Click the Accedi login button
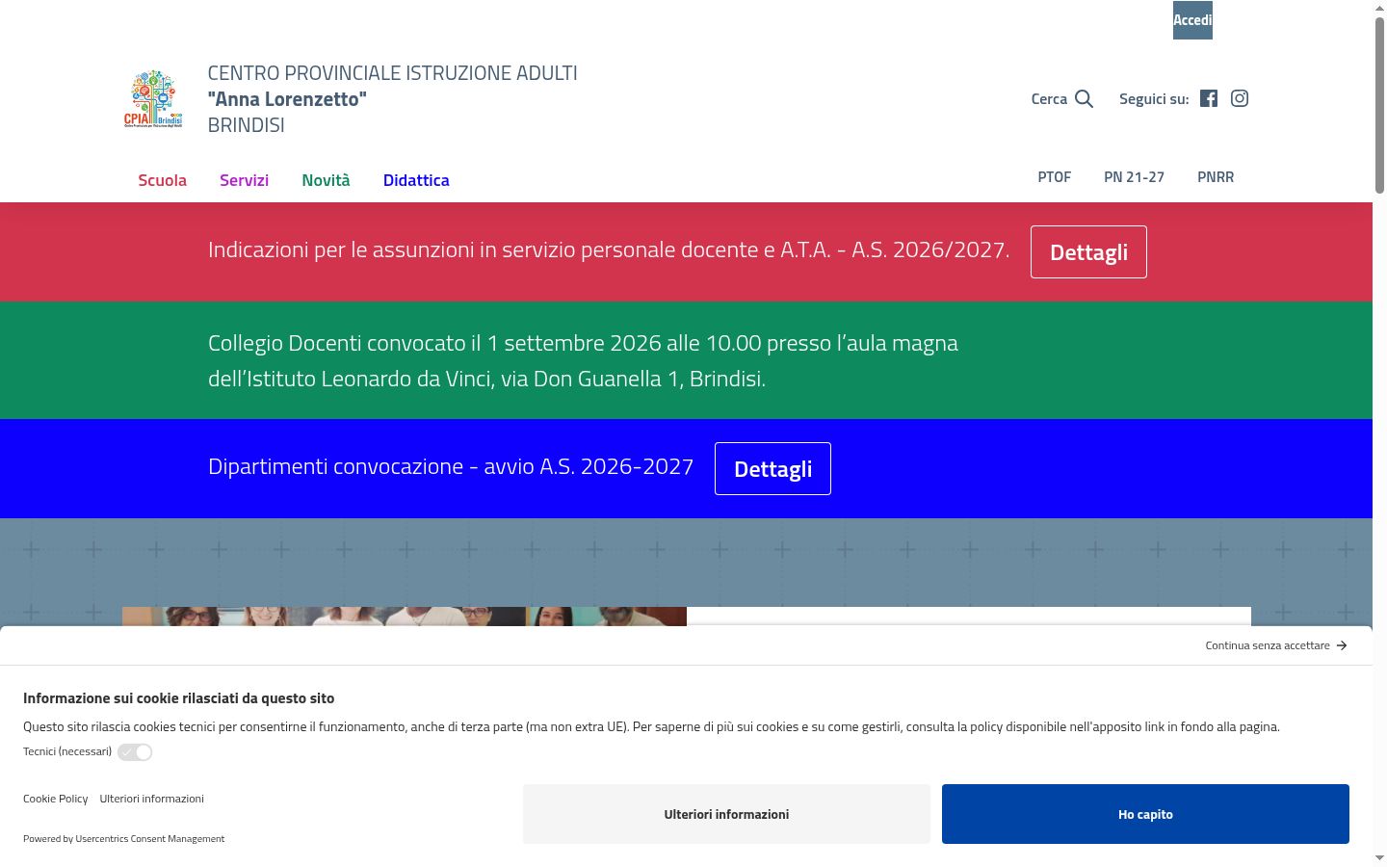 point(1192,20)
